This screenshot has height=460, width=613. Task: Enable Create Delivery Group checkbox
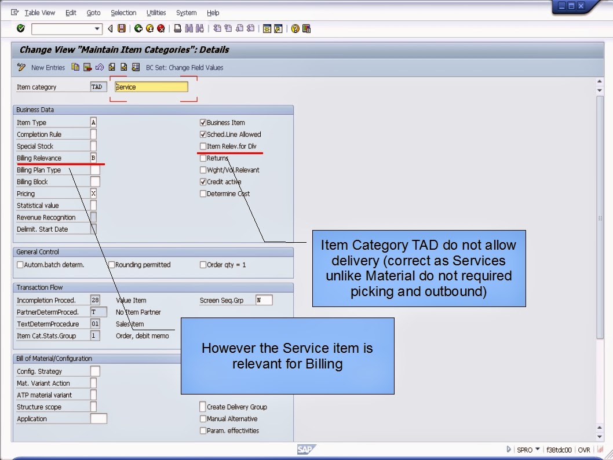click(x=203, y=407)
